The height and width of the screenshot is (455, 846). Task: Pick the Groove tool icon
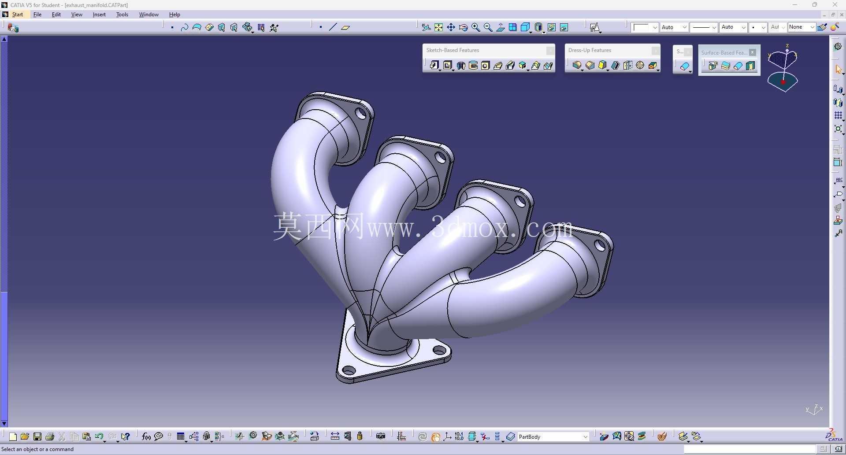click(x=473, y=66)
